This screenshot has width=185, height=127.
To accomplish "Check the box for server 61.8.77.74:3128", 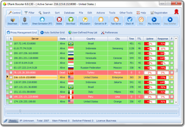I will [x=11, y=49].
